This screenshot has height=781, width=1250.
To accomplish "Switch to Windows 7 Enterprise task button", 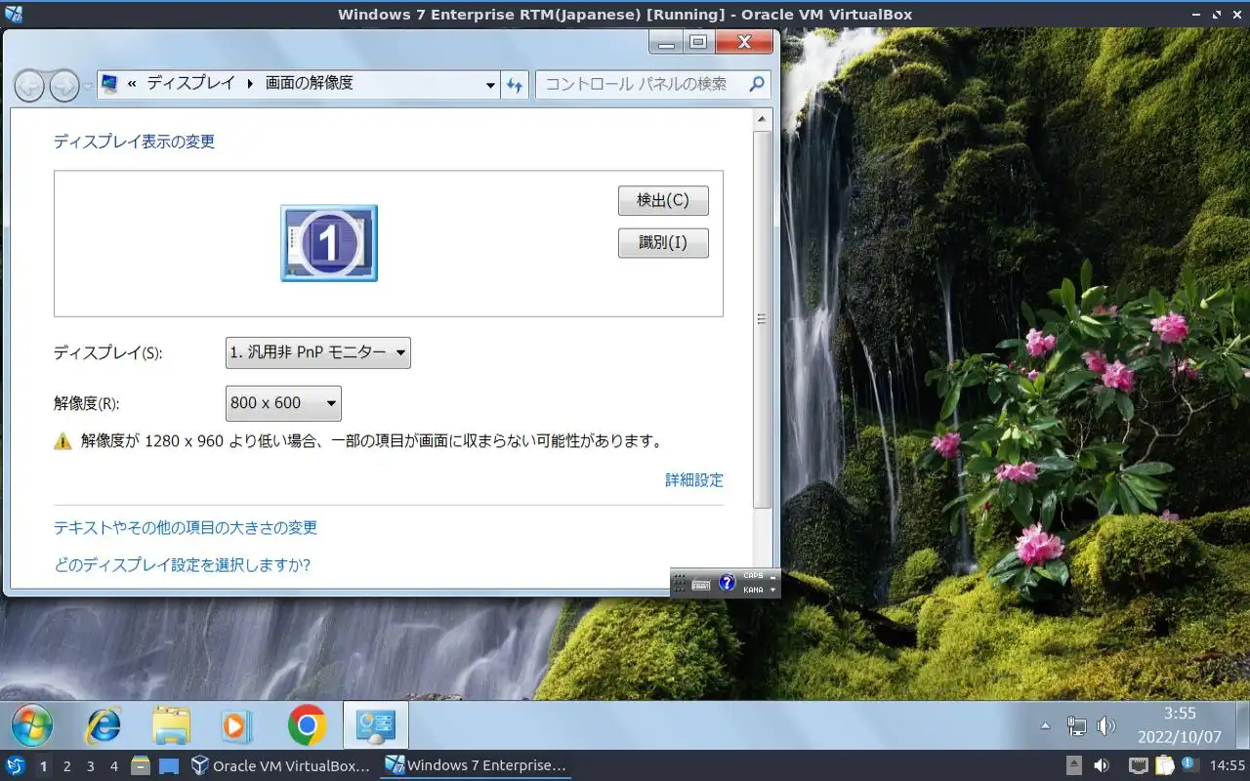I will coord(476,766).
